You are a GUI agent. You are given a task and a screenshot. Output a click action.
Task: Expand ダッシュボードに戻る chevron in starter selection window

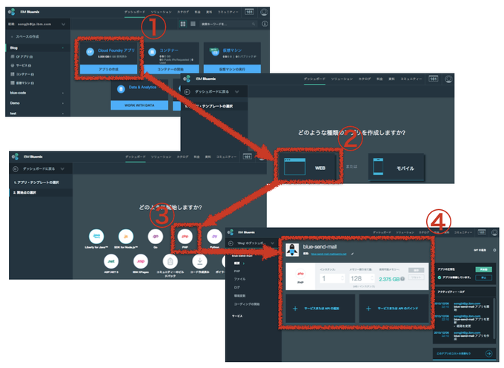coord(62,169)
